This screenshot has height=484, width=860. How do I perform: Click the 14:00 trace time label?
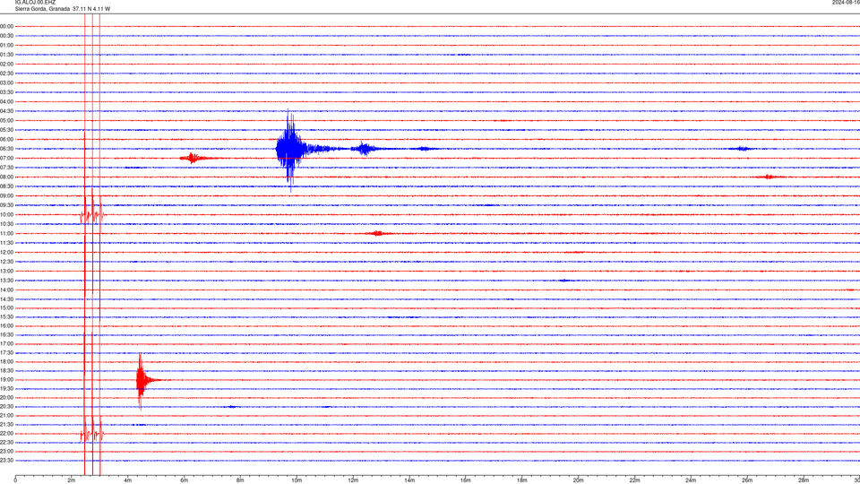6,290
